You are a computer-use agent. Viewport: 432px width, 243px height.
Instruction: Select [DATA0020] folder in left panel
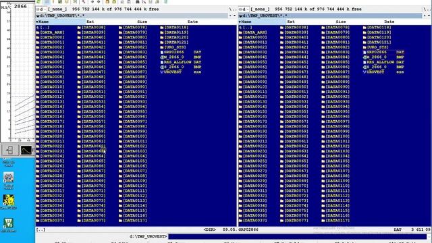click(50, 136)
